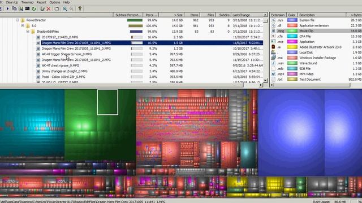Viewport: 362px width, 203px height.
Task: Click scroll-down arrow of directory list
Action: tap(265, 81)
